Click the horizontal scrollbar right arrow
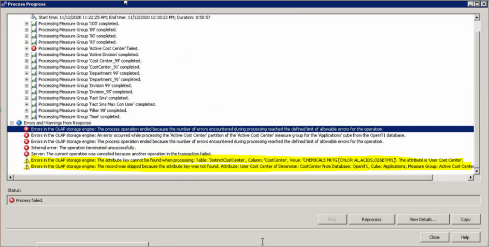489x247 pixels. (x=471, y=177)
